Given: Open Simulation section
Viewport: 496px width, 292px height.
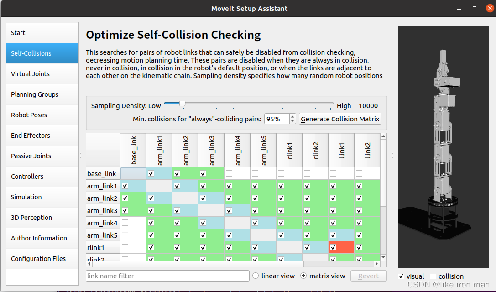Looking at the screenshot, I should (x=42, y=197).
